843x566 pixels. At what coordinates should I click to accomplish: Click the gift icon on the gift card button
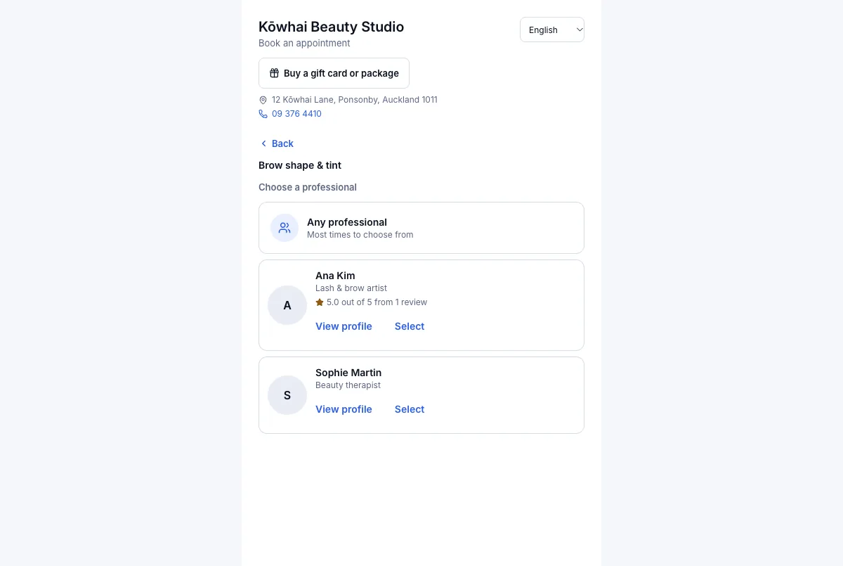pos(275,73)
